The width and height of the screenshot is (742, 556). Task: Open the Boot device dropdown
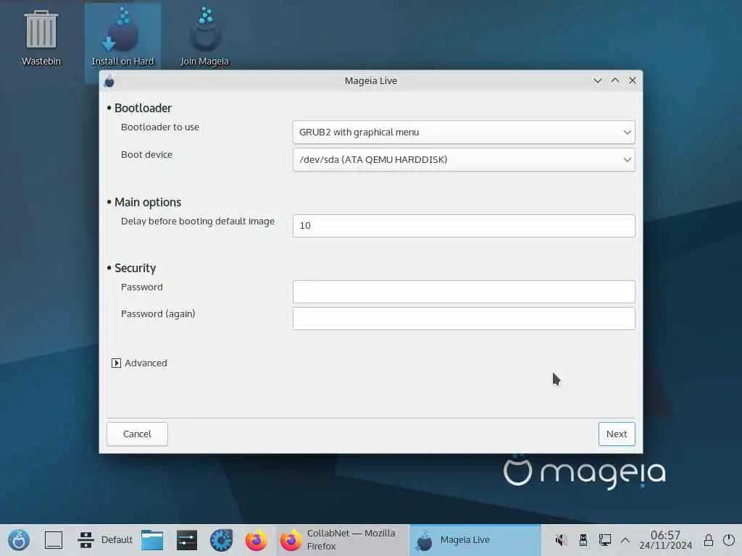click(464, 160)
